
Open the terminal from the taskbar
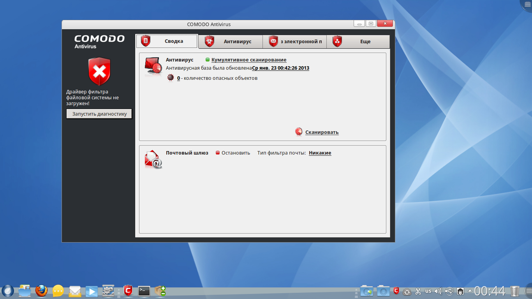(144, 290)
